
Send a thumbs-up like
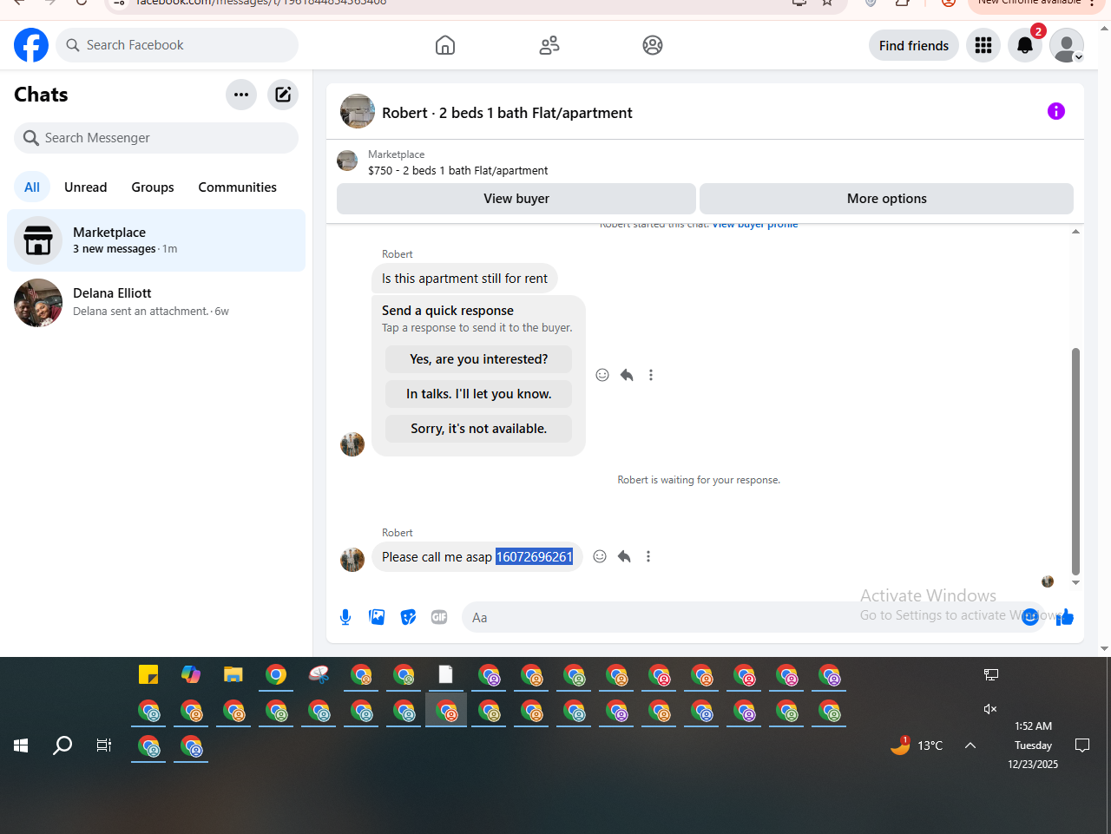(x=1066, y=617)
